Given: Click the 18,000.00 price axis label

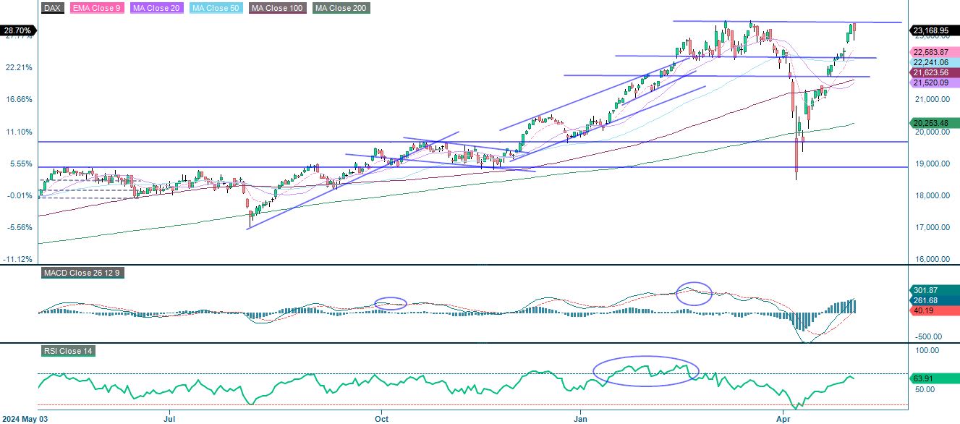Looking at the screenshot, I should coord(932,195).
